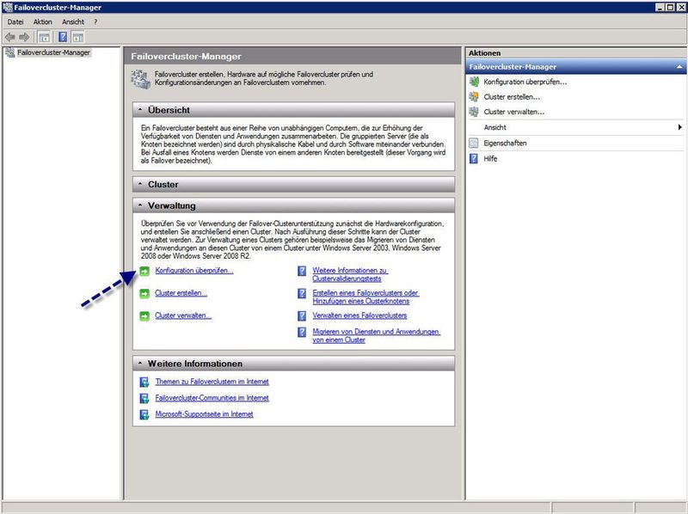Image resolution: width=688 pixels, height=514 pixels.
Task: Open Weitere Informationen zu Clustervalidierungstests link
Action: tap(350, 274)
